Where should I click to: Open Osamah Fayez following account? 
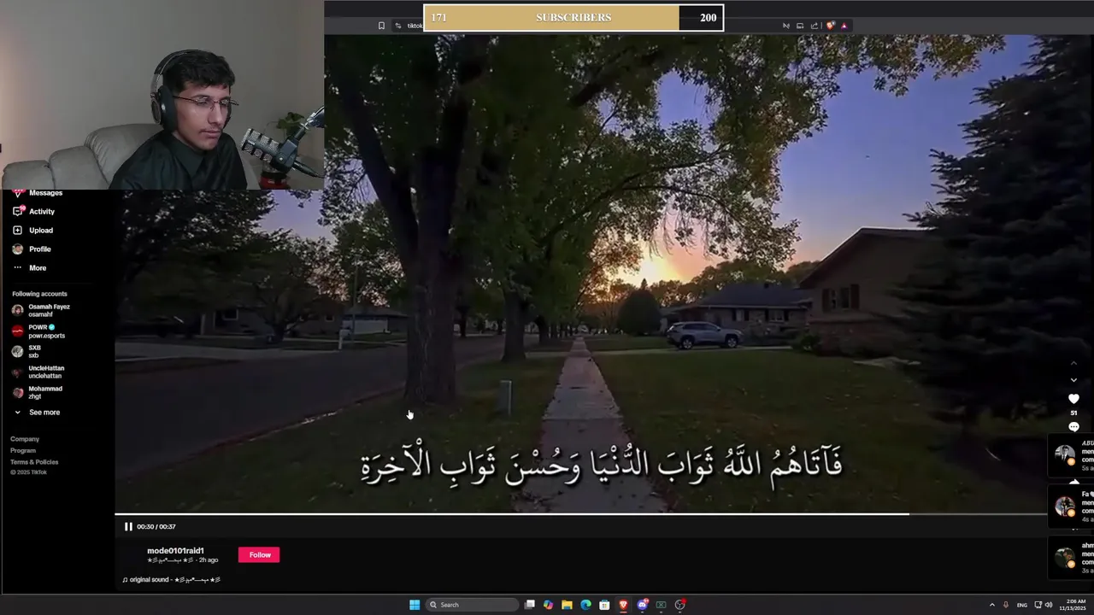click(41, 310)
